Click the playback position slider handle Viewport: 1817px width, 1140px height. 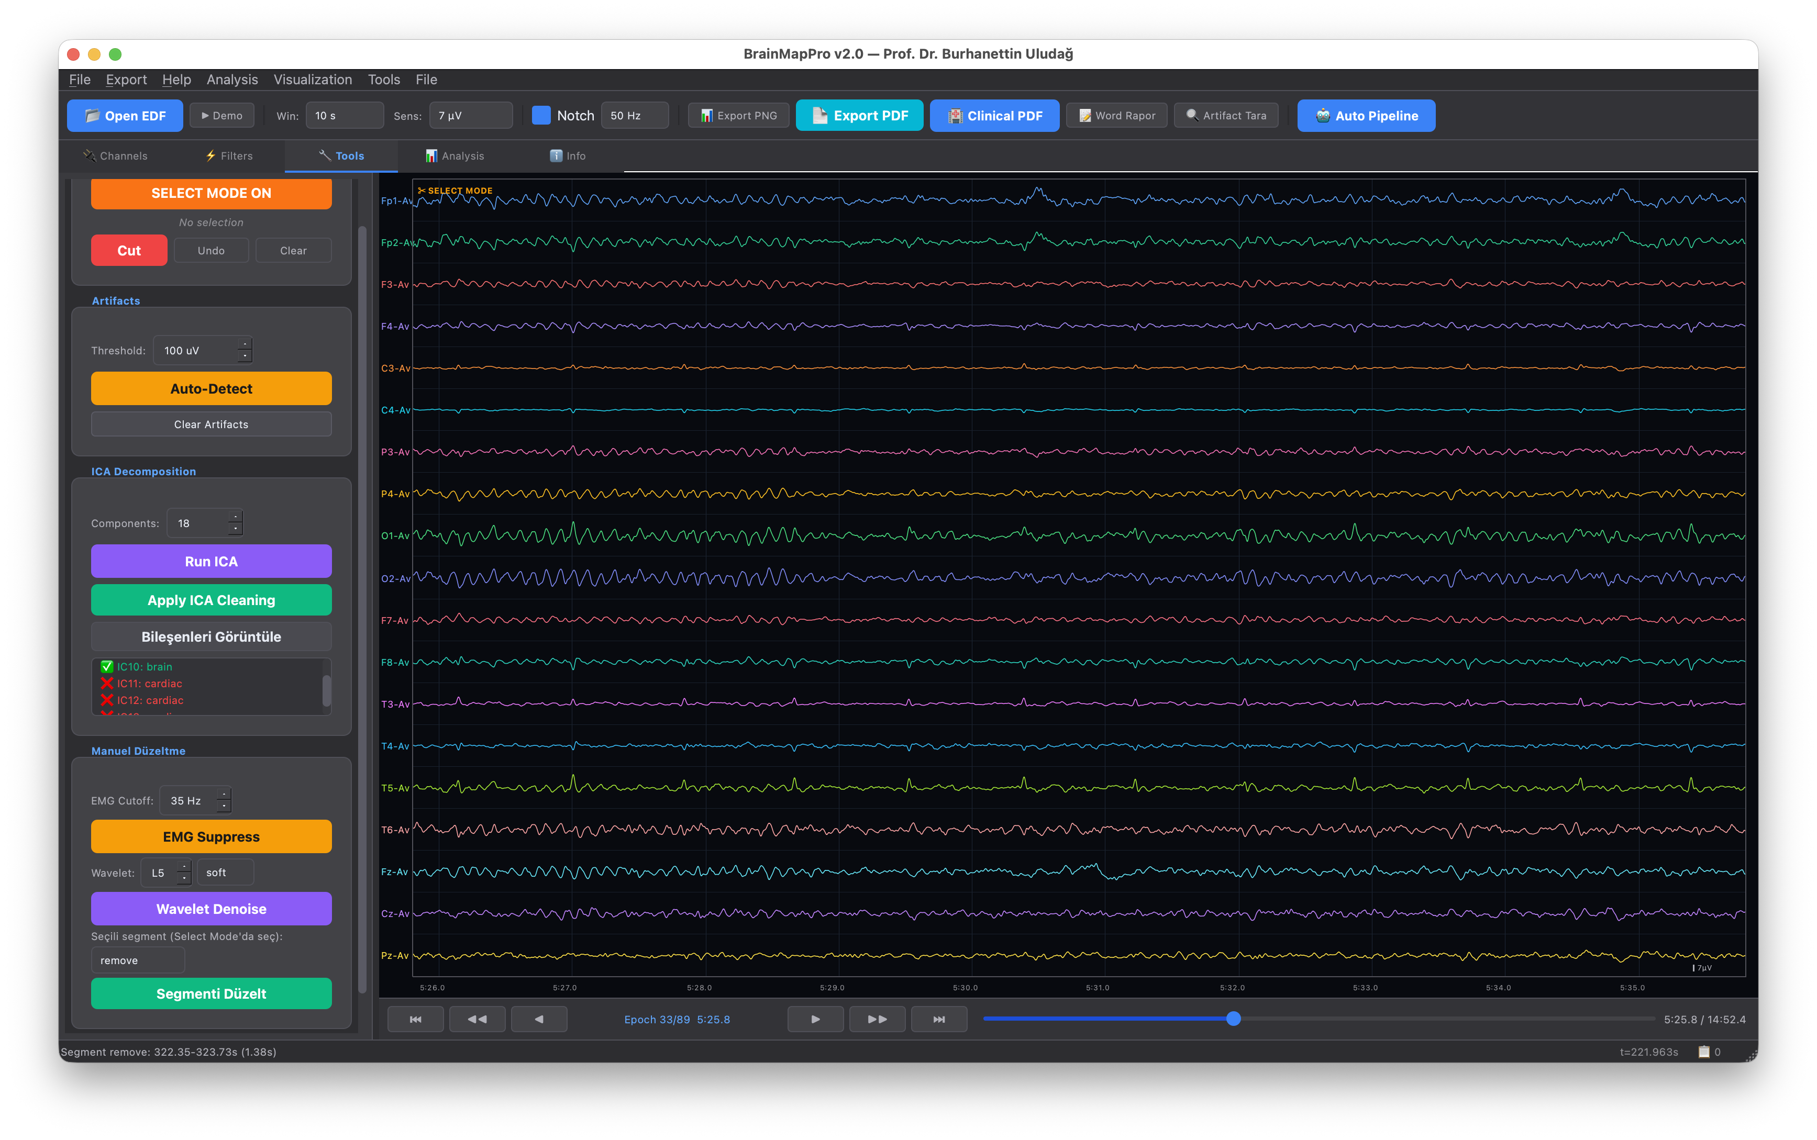pos(1234,1019)
